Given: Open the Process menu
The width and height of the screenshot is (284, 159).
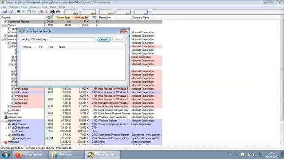Looking at the screenshot, I should tap(34, 7).
